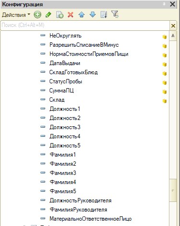The height and width of the screenshot is (226, 180).
Task: Select the СтатусПробы attribute
Action: (x=65, y=81)
